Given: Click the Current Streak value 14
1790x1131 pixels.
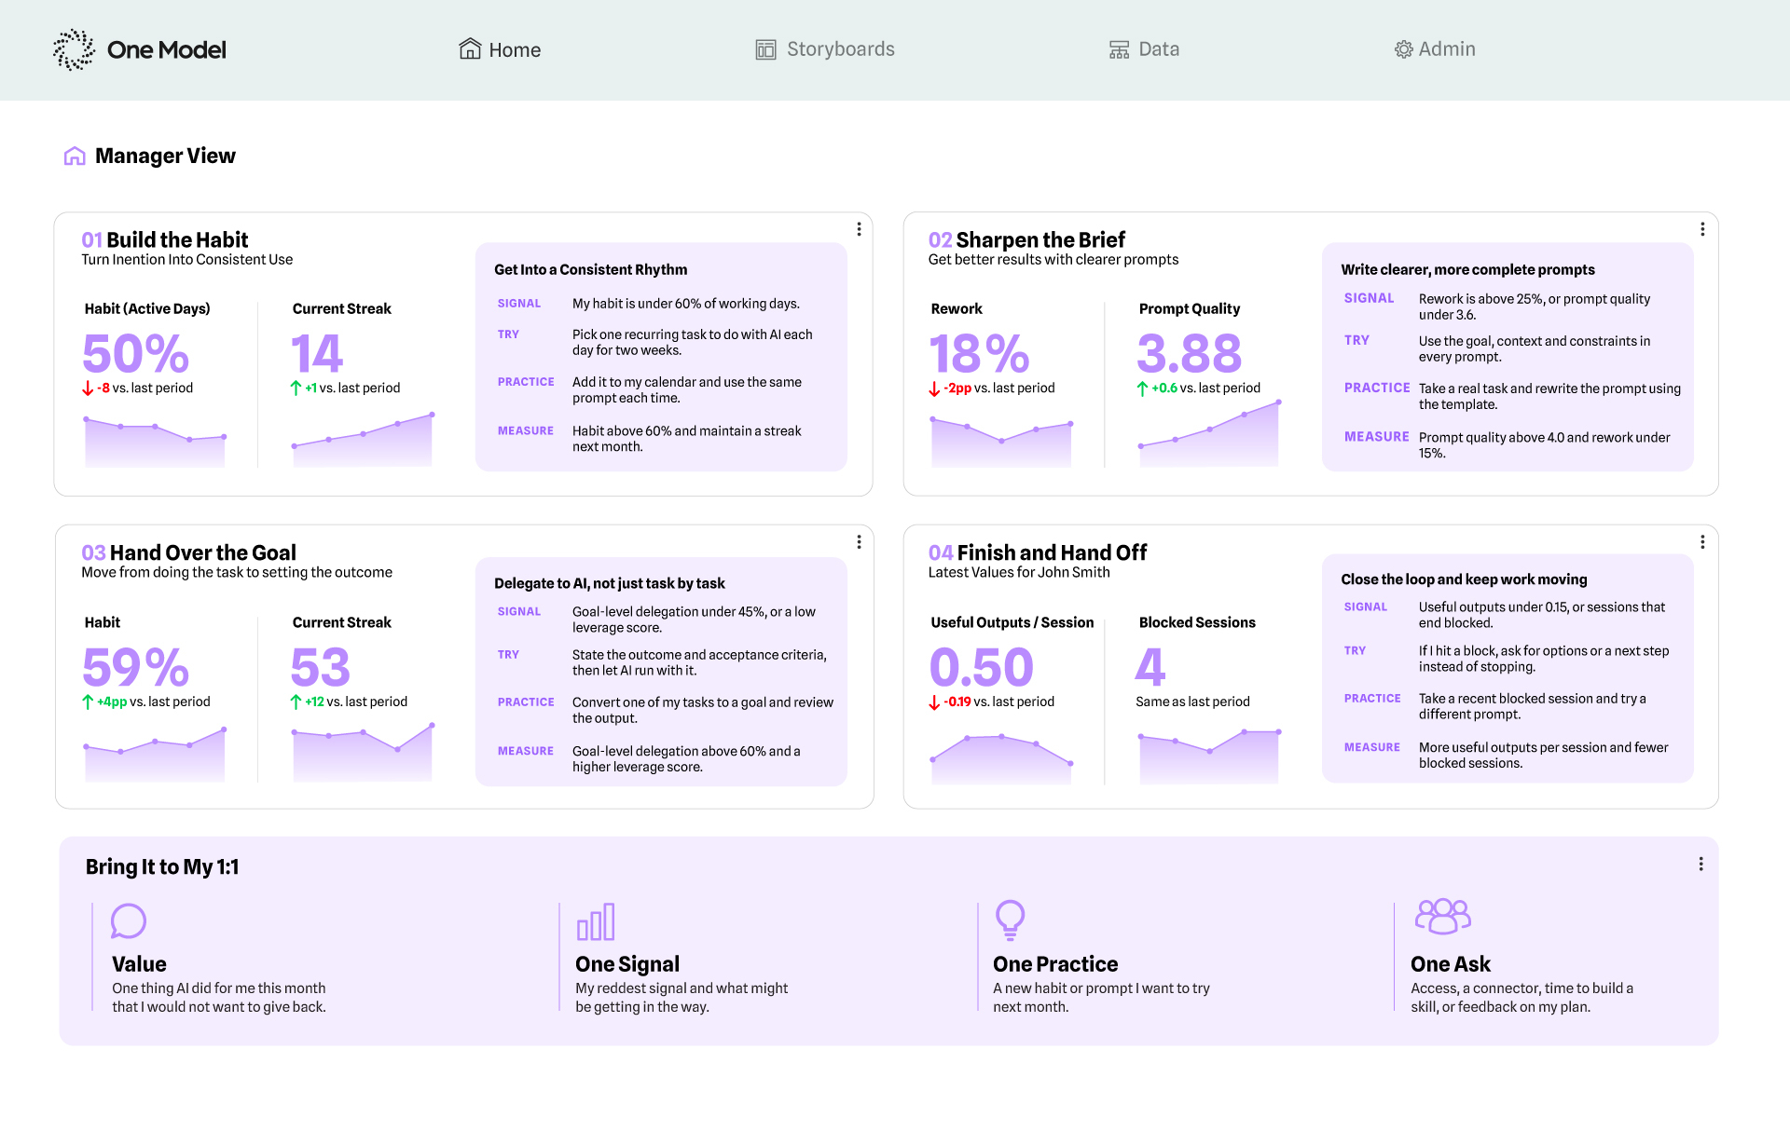Looking at the screenshot, I should coord(318,354).
